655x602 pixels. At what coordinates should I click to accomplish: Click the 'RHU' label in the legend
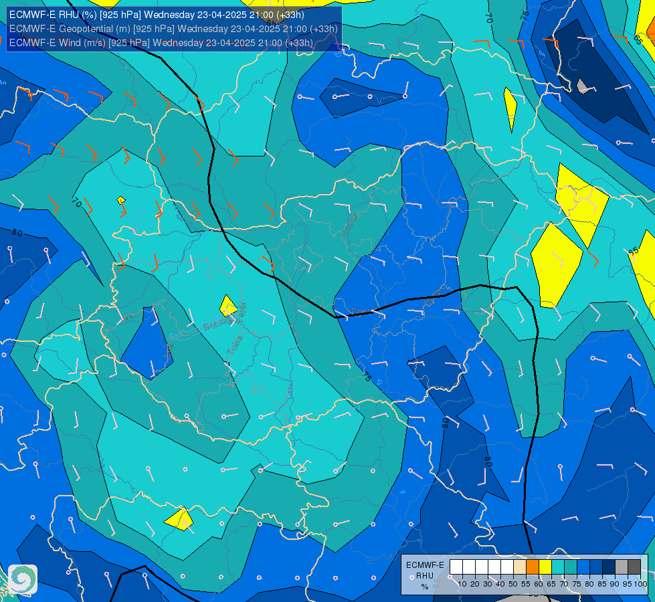425,576
